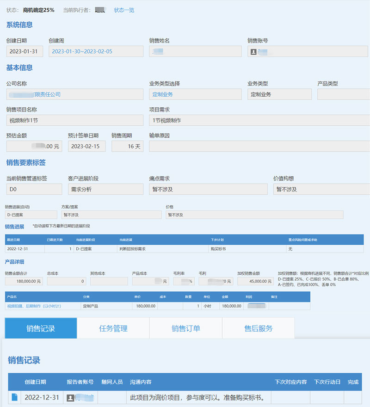Open the 当前销售管道标签 field showing D0

click(x=34, y=189)
